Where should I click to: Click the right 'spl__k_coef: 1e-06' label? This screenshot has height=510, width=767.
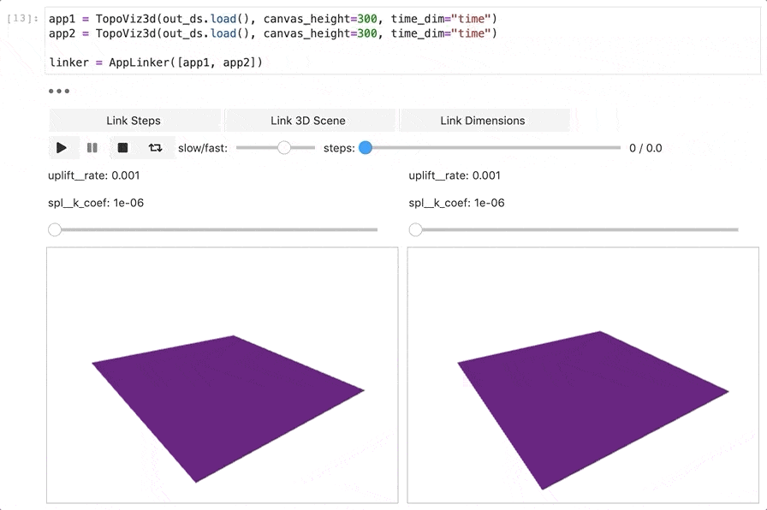[x=456, y=203]
